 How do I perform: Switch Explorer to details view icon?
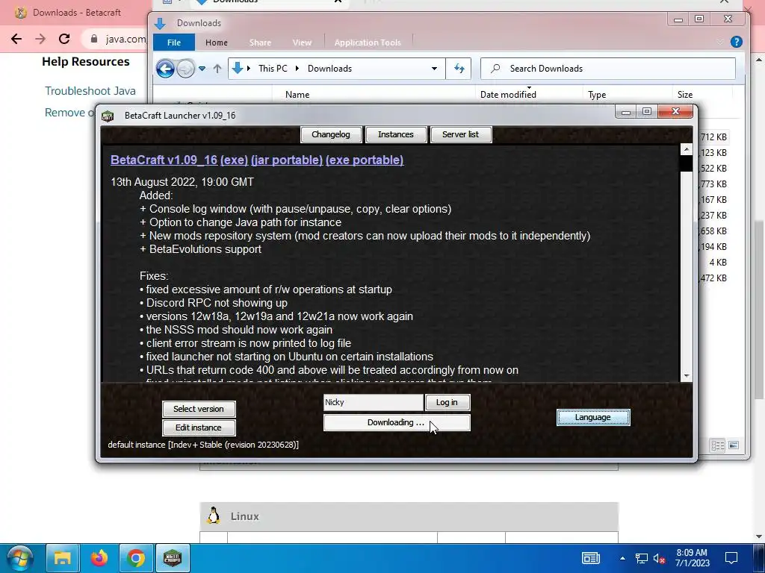718,445
